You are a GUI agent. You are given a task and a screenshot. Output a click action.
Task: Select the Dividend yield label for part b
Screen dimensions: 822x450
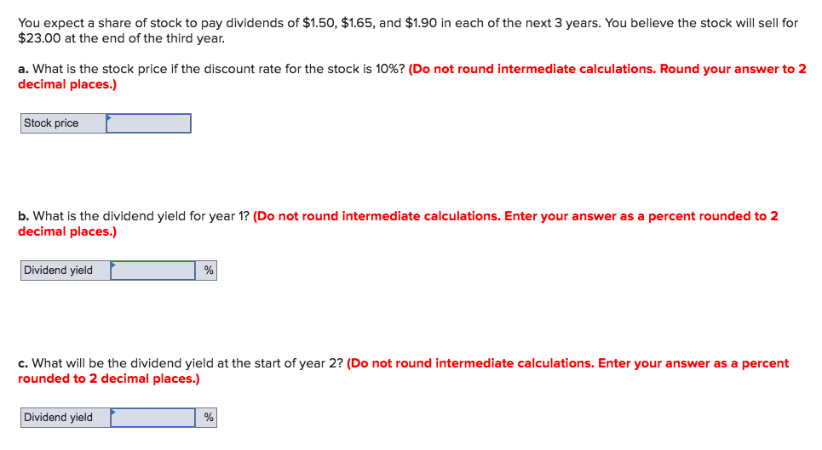pyautogui.click(x=66, y=271)
